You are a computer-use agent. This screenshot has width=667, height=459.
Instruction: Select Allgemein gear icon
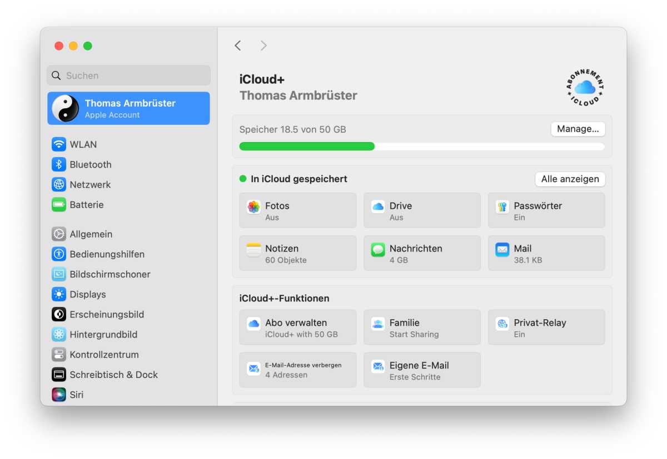59,234
